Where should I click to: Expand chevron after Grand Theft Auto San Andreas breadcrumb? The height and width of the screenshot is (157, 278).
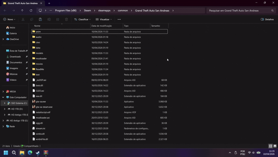point(173,11)
